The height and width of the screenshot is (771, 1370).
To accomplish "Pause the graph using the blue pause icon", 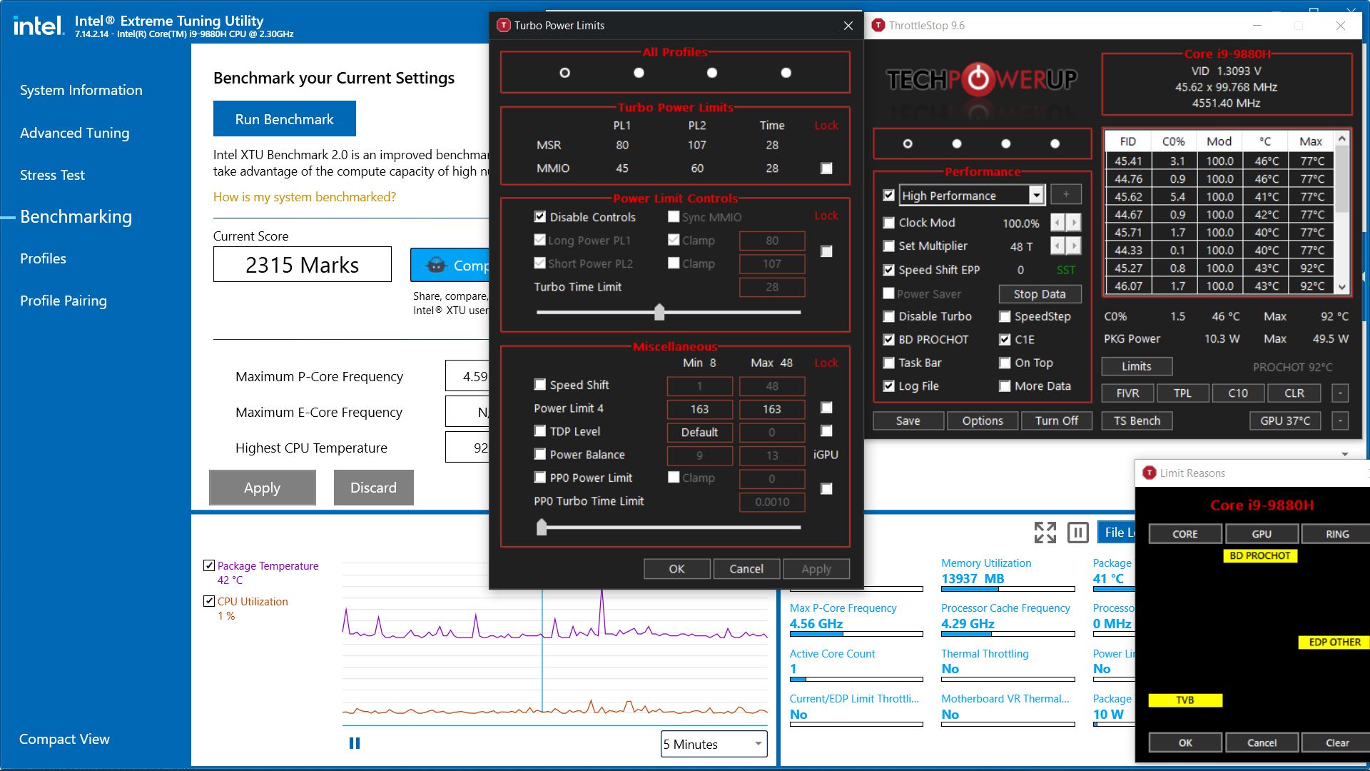I will pos(355,743).
